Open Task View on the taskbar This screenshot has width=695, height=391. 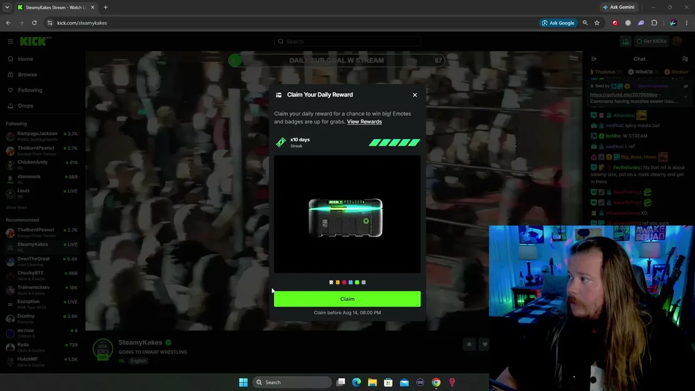click(340, 382)
